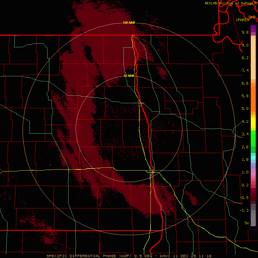Click the -0.5 color scale label
258x258 pixels.
click(x=244, y=198)
